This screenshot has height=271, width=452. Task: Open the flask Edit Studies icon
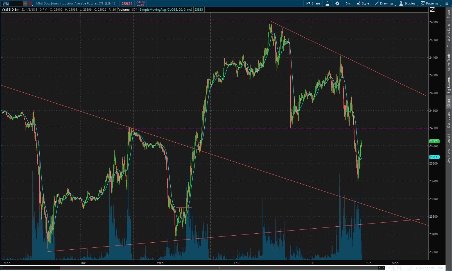(x=327, y=3)
